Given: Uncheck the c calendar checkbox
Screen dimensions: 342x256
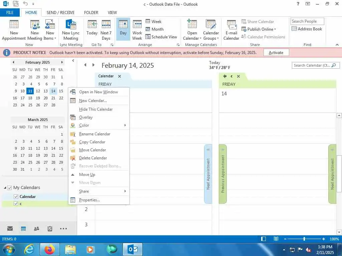Looking at the screenshot, I should (x=16, y=204).
